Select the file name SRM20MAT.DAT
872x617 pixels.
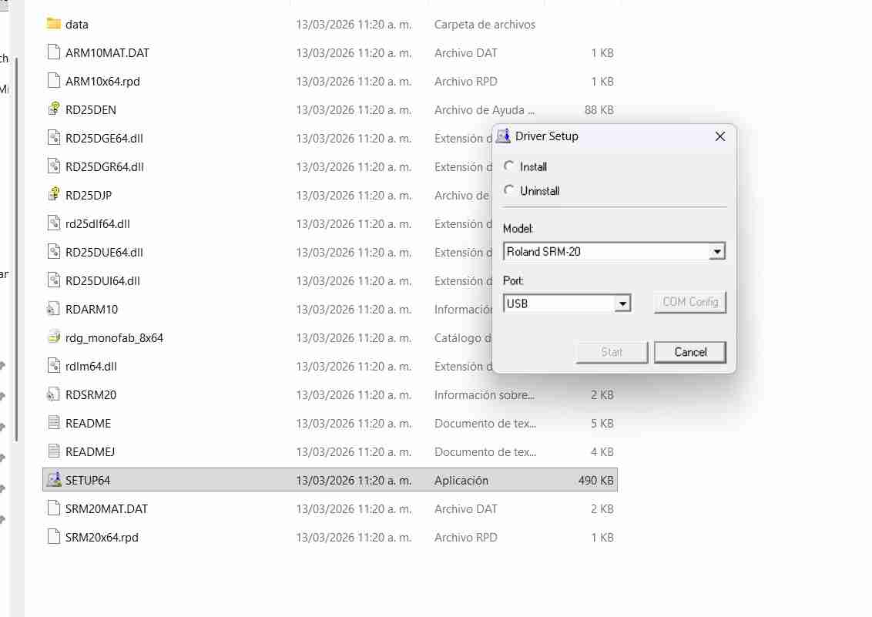coord(106,508)
